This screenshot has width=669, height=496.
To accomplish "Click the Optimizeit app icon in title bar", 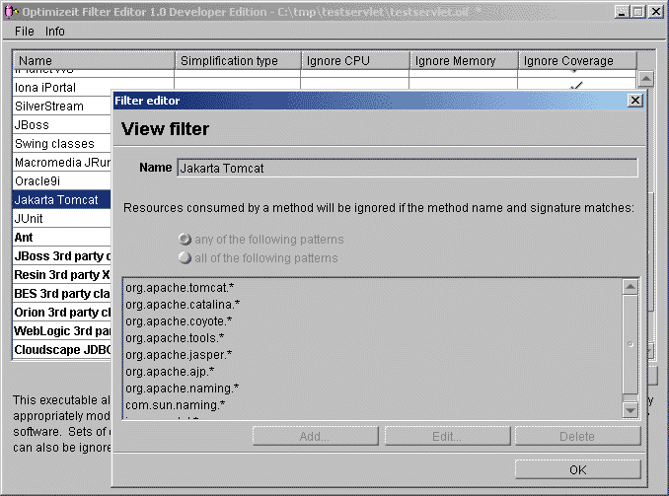I will point(10,12).
